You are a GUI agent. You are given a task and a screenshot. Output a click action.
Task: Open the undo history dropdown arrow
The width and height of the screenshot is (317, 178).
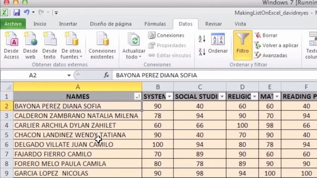[x=33, y=12]
